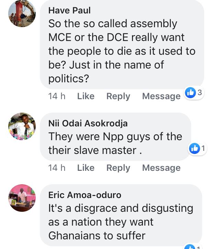Click the like reaction icon on Nii Odai's comment
Image resolution: width=220 pixels, height=249 pixels.
[194, 148]
